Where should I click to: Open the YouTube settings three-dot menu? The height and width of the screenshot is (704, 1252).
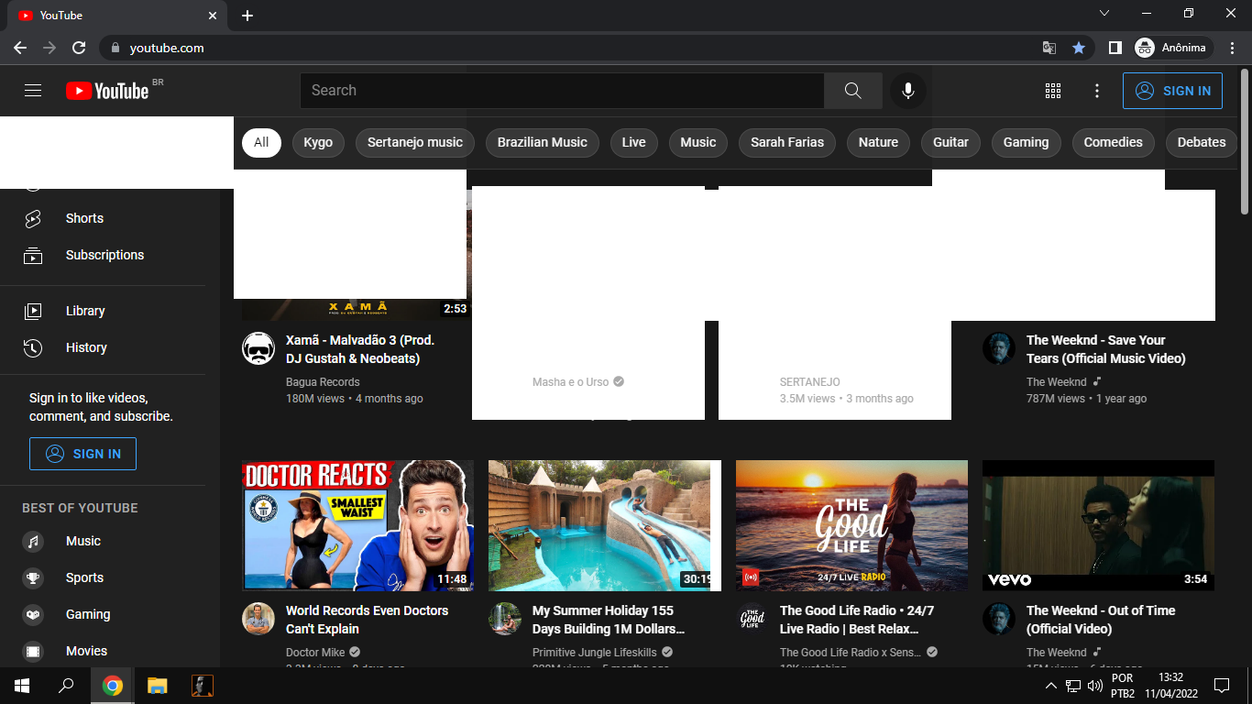coord(1097,91)
